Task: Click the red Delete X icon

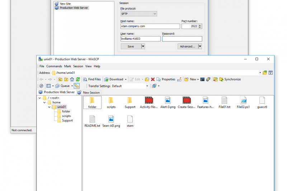Action: click(x=153, y=79)
